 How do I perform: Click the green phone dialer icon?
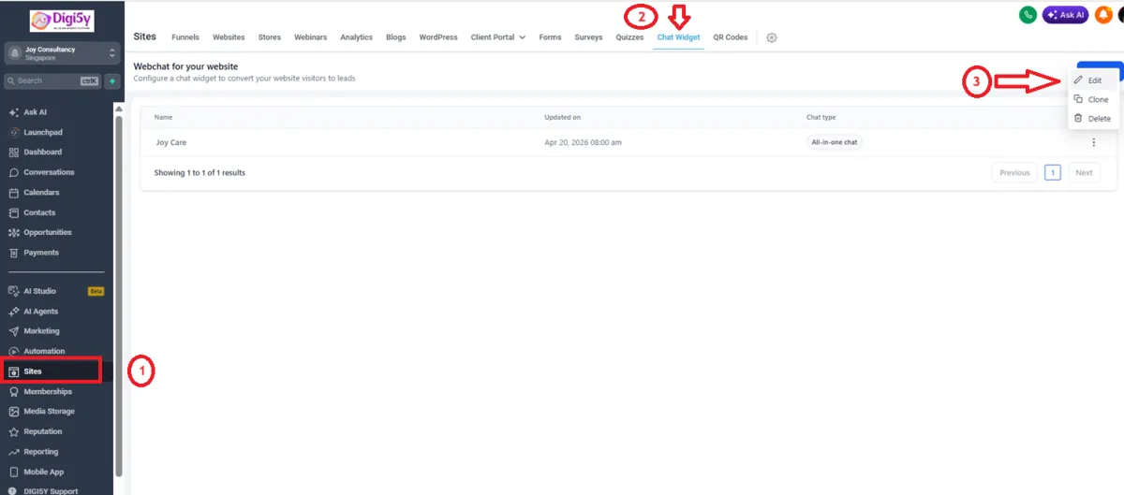[x=1028, y=15]
